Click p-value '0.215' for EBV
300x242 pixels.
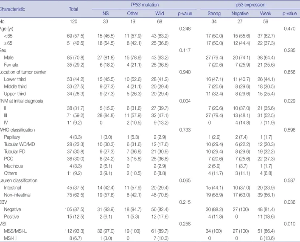point(185,202)
